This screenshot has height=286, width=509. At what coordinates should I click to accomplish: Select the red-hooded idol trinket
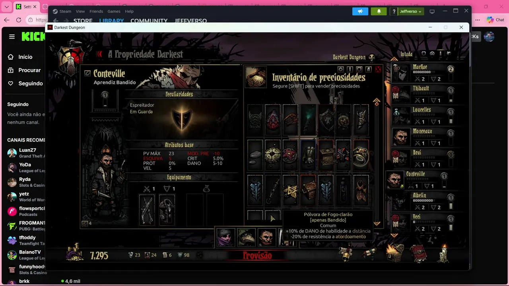point(273,120)
